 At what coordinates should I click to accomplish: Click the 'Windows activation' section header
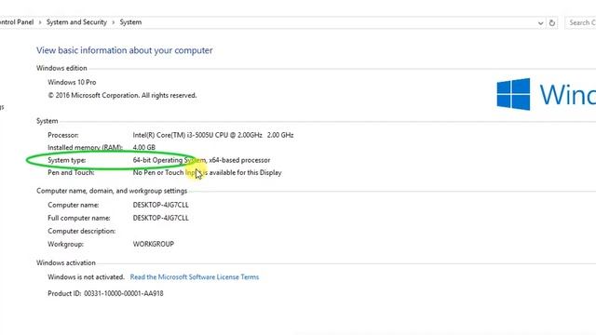(66, 262)
